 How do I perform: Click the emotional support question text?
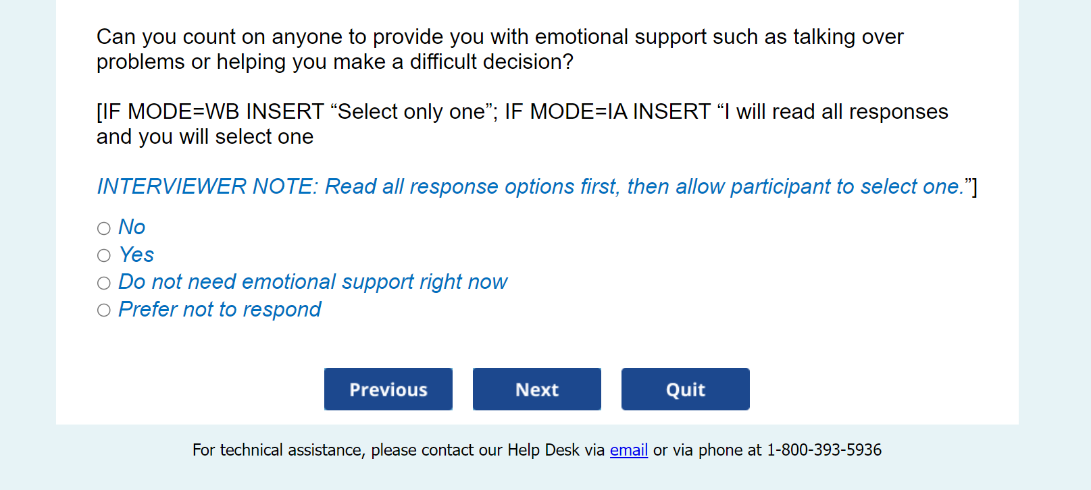coord(499,37)
